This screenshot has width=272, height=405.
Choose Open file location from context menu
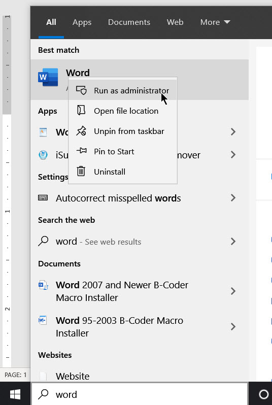(123, 111)
